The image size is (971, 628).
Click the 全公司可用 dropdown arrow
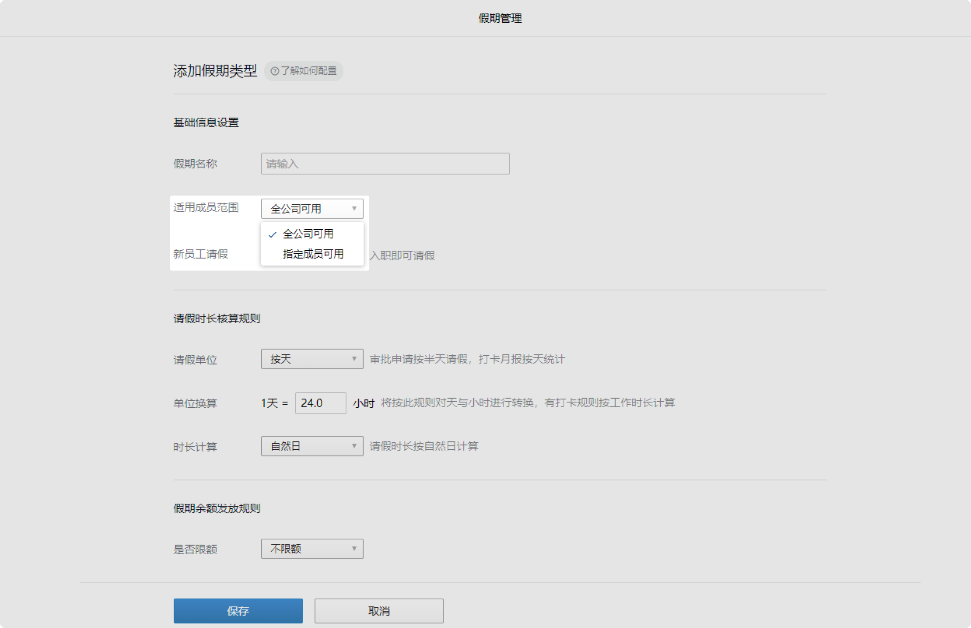[x=354, y=209]
